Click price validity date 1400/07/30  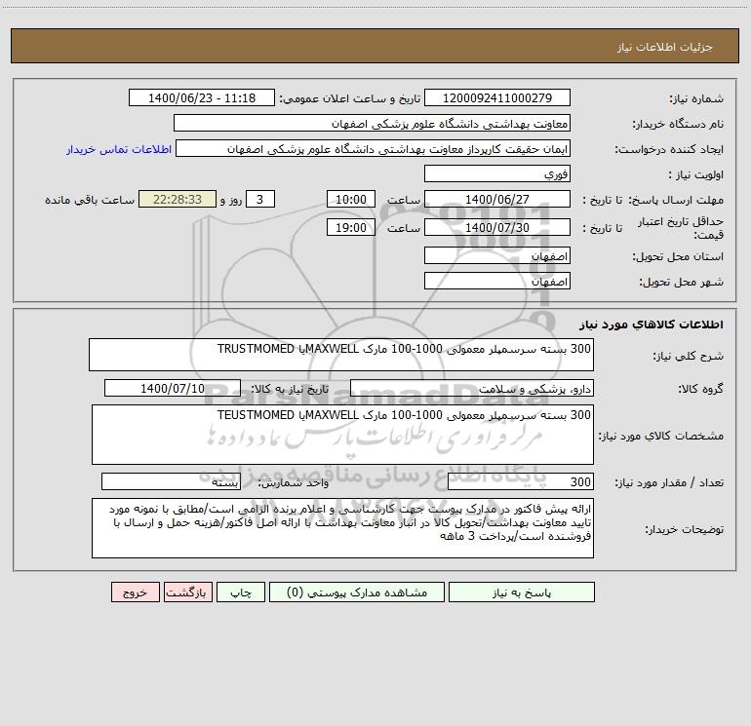pyautogui.click(x=497, y=227)
